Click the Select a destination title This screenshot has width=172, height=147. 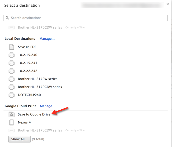click(22, 5)
